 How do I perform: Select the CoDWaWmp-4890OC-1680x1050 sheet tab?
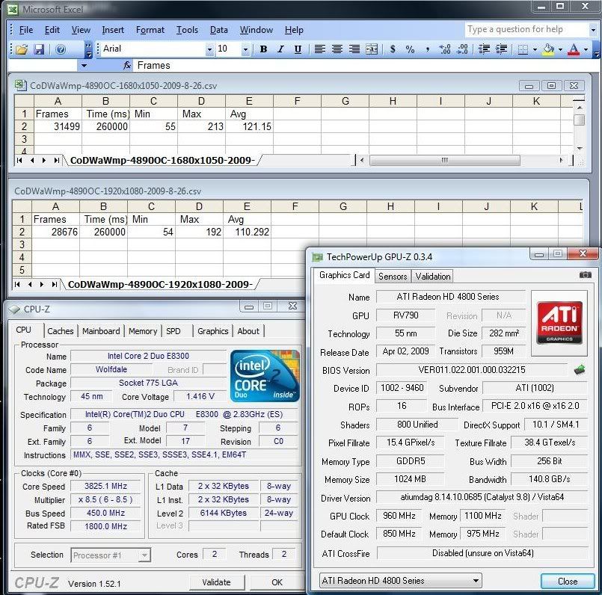(162, 161)
